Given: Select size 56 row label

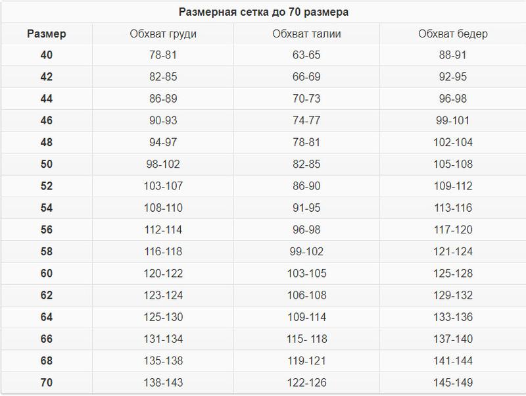Looking at the screenshot, I should [x=46, y=230].
